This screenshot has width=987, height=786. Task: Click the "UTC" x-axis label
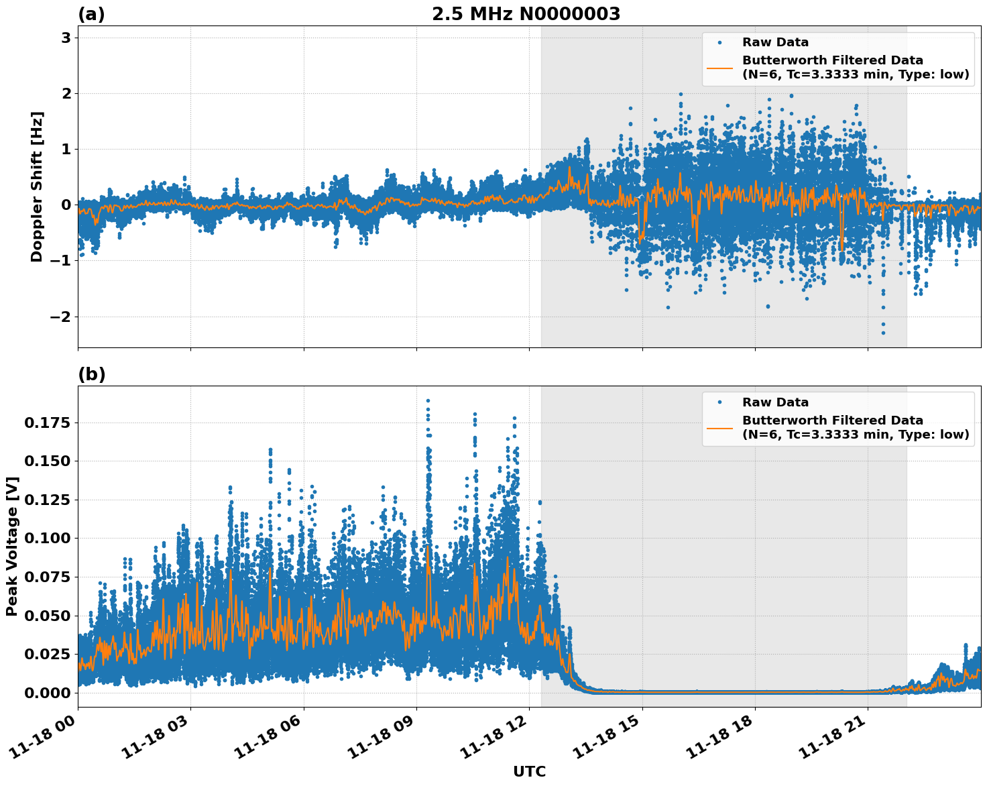[529, 771]
